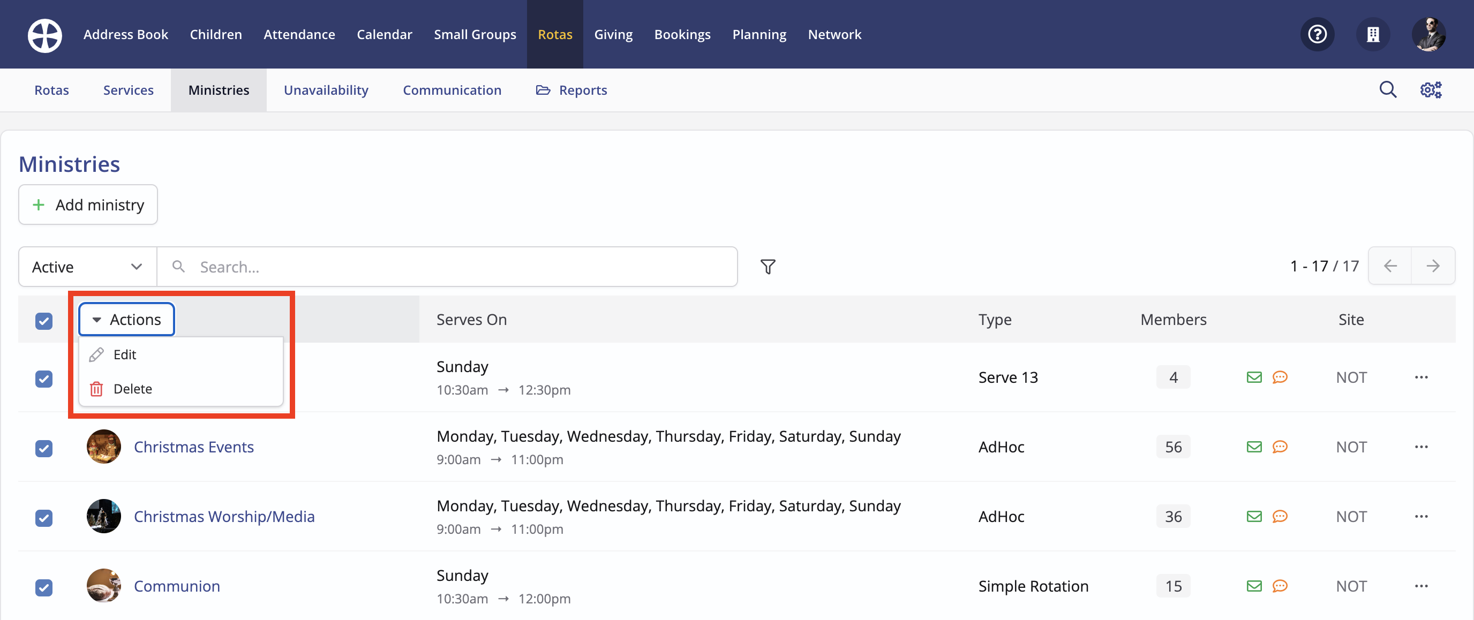Viewport: 1474px width, 620px height.
Task: Click the magnifying glass search icon
Action: [x=1388, y=89]
